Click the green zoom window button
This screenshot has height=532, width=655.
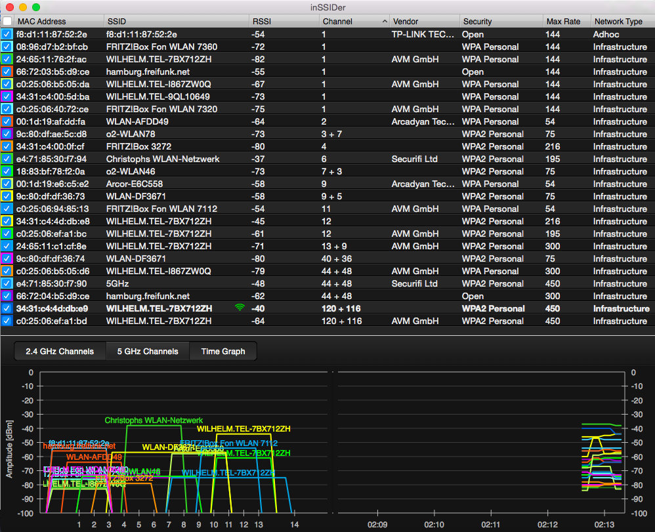coord(36,7)
